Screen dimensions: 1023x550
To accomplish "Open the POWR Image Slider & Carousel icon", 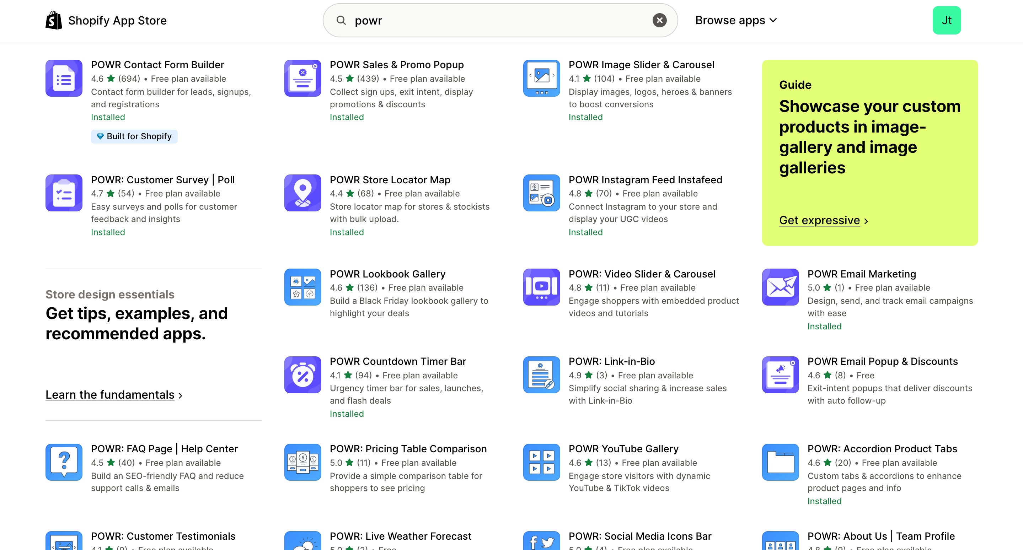I will point(542,78).
